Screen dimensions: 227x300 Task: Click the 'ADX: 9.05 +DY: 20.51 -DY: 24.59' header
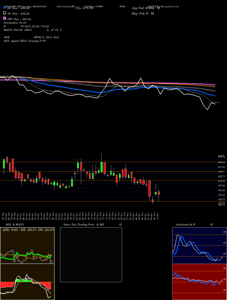point(28,230)
